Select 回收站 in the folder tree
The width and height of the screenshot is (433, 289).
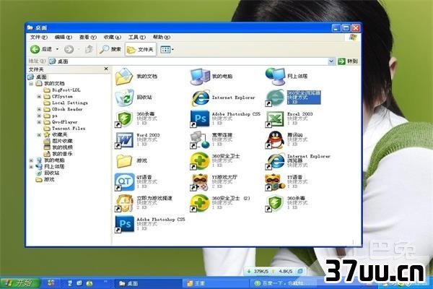click(x=52, y=173)
